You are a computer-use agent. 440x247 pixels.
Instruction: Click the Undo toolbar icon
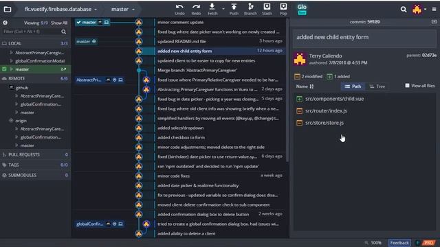(x=179, y=7)
